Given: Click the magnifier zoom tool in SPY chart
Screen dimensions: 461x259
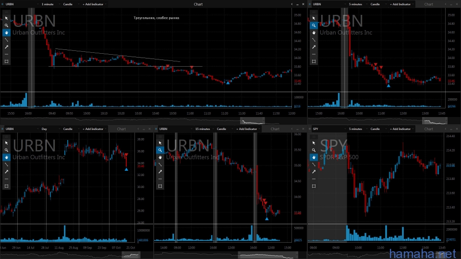Looking at the screenshot, I should tap(314, 150).
